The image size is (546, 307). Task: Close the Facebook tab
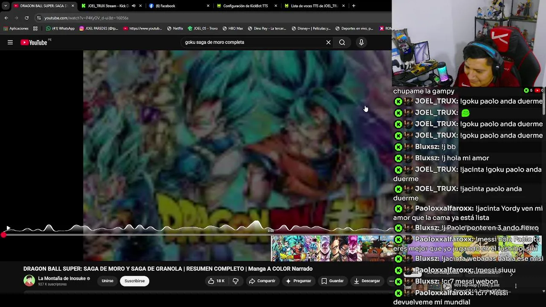point(208,6)
